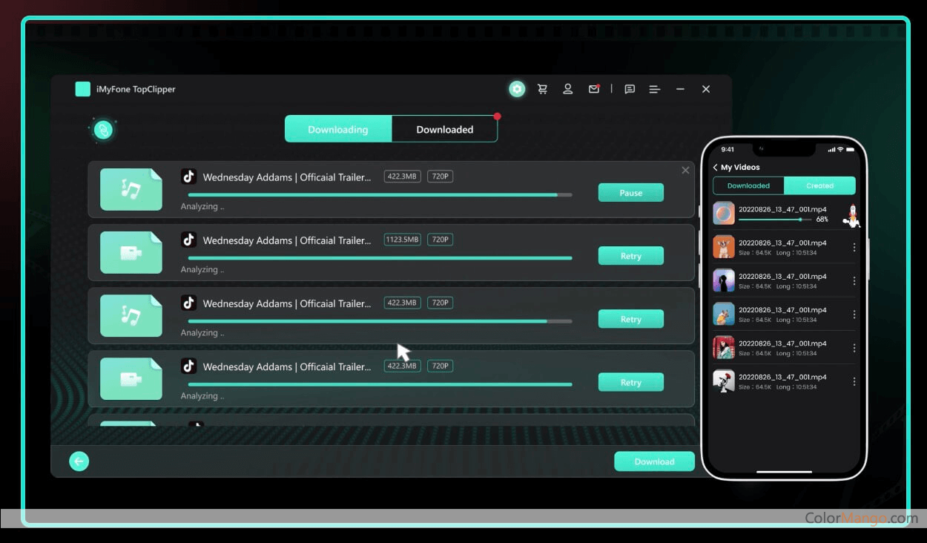Click the Wednesday Addams title in the 1123.5MB row

pyautogui.click(x=287, y=240)
